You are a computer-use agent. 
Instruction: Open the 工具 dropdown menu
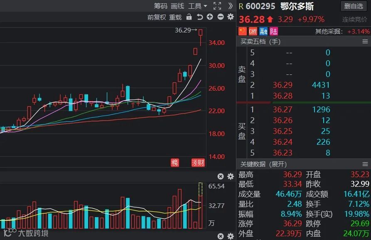click(197, 6)
